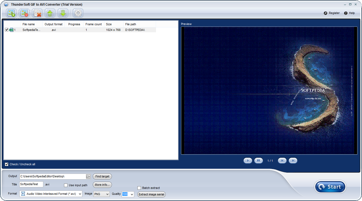Open the Image type dropdown set to PNG
Viewport: 362px width, 201px height.
tap(101, 194)
